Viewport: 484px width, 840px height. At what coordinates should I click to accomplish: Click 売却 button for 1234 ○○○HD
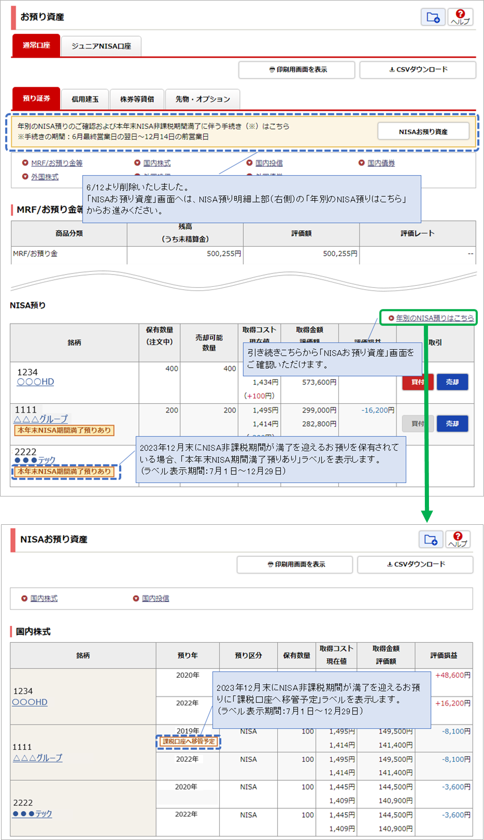click(452, 382)
